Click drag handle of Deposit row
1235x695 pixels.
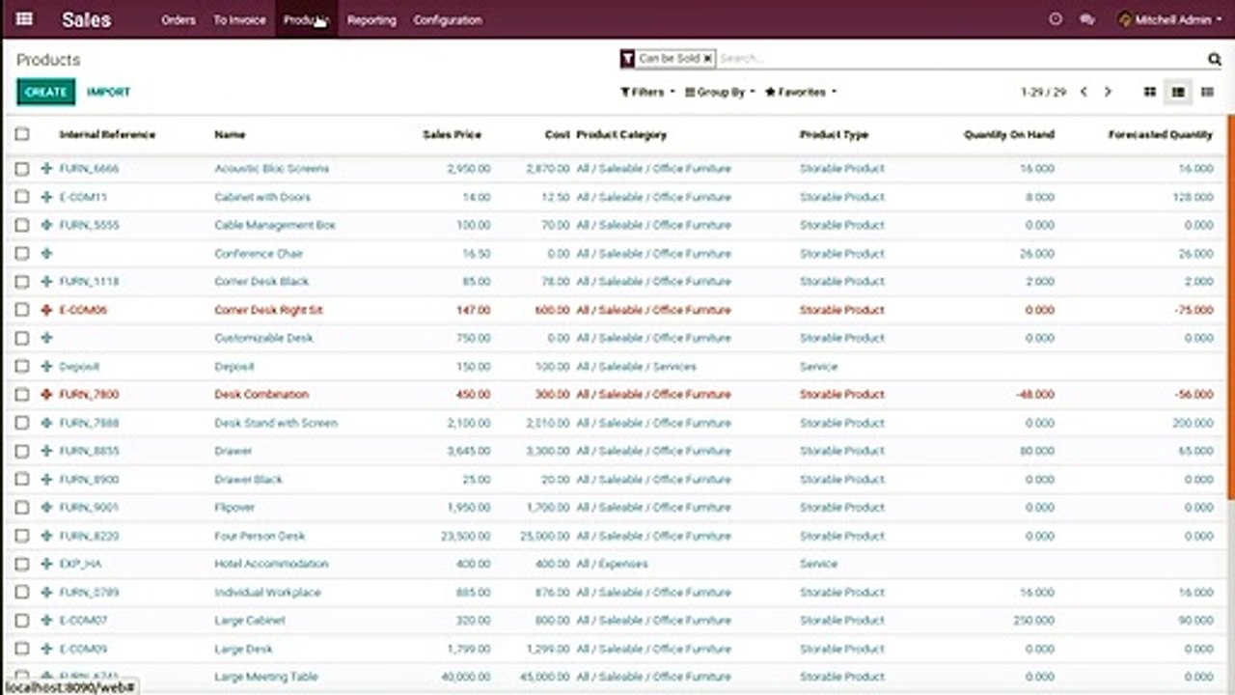(x=46, y=366)
